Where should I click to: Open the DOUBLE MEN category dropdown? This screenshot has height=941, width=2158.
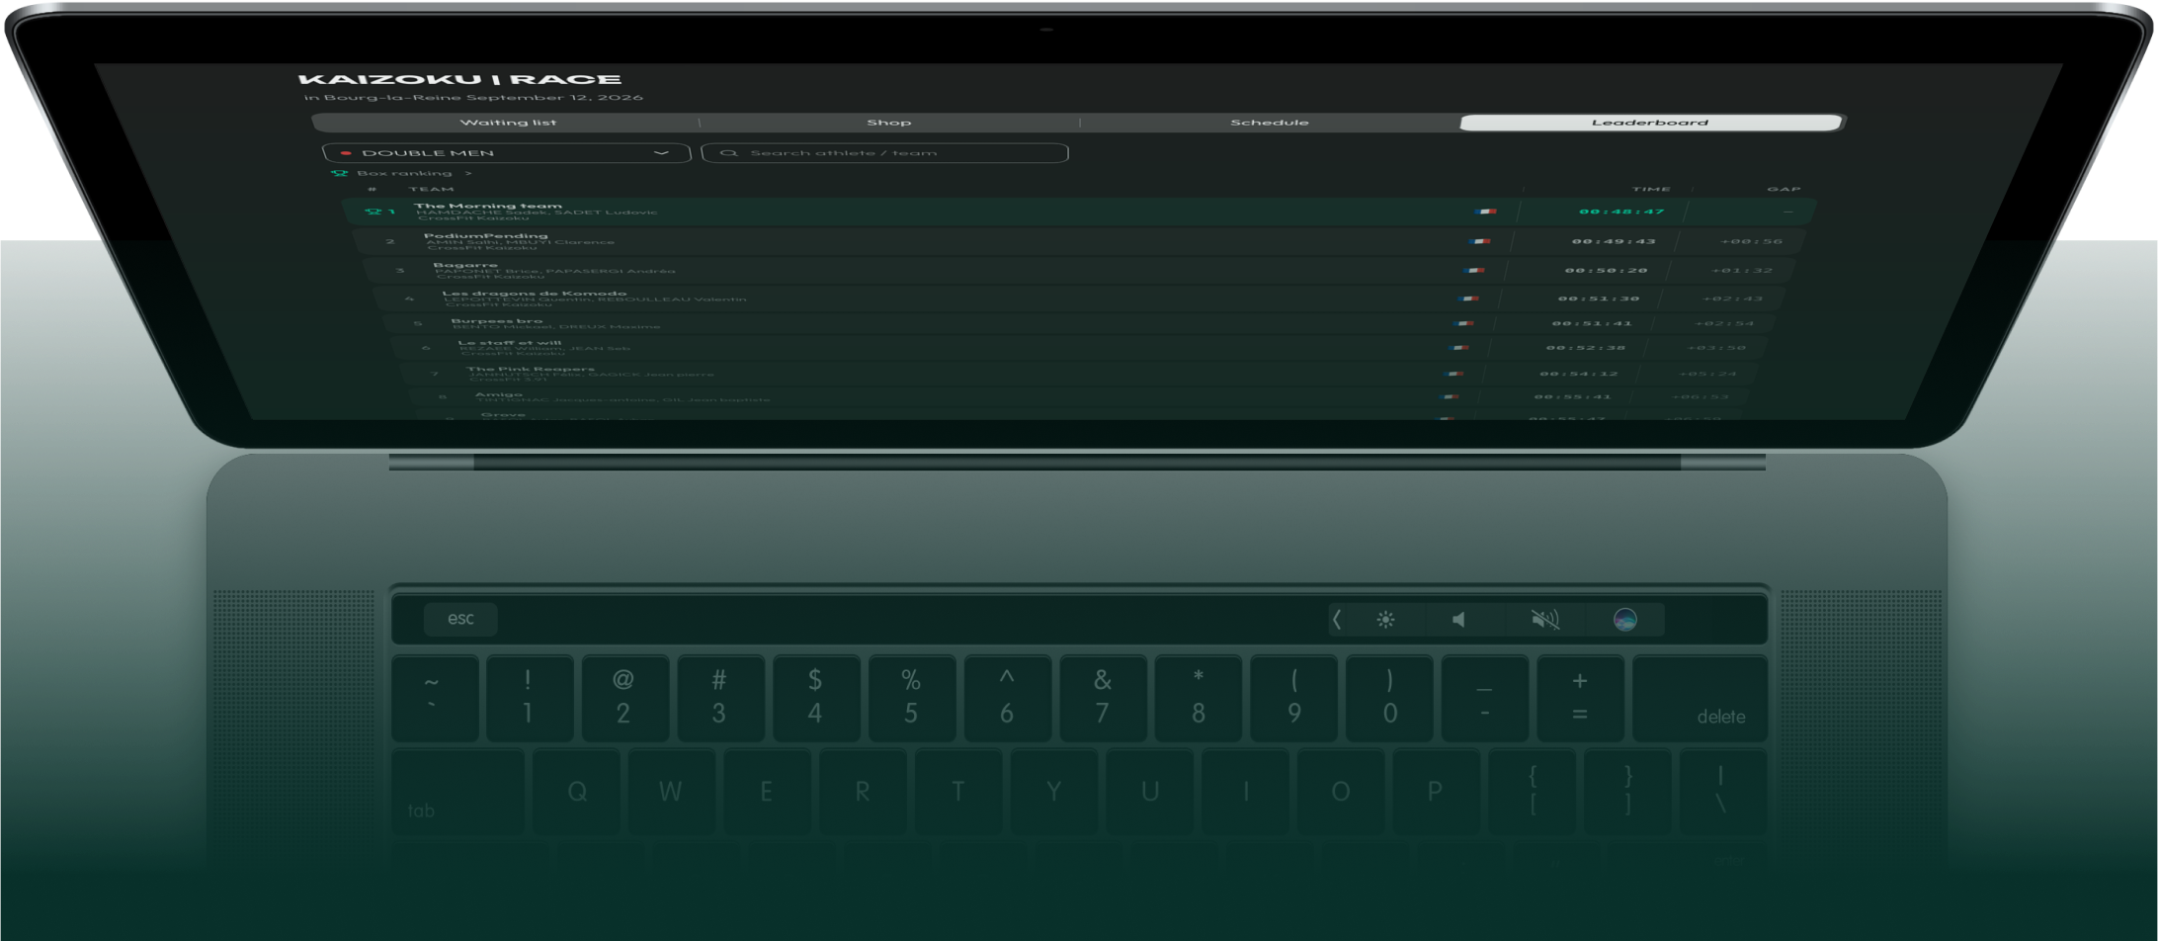(x=506, y=153)
